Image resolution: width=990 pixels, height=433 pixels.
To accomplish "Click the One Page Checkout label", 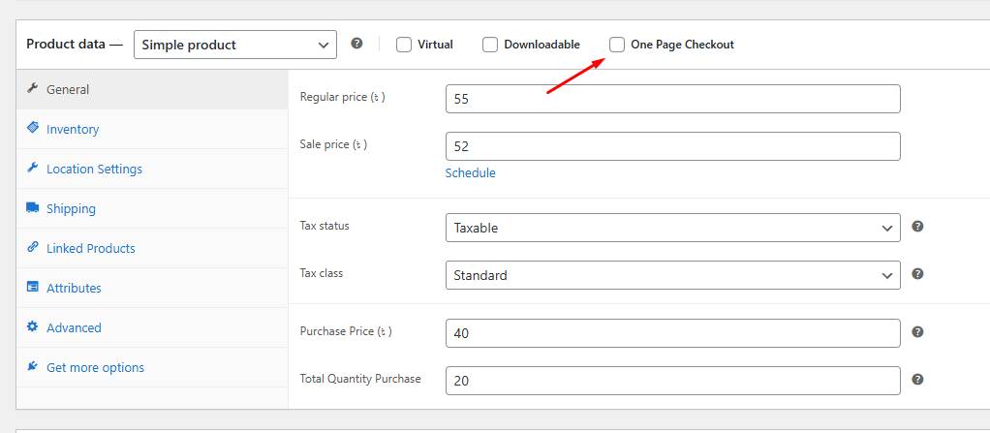I will (683, 45).
